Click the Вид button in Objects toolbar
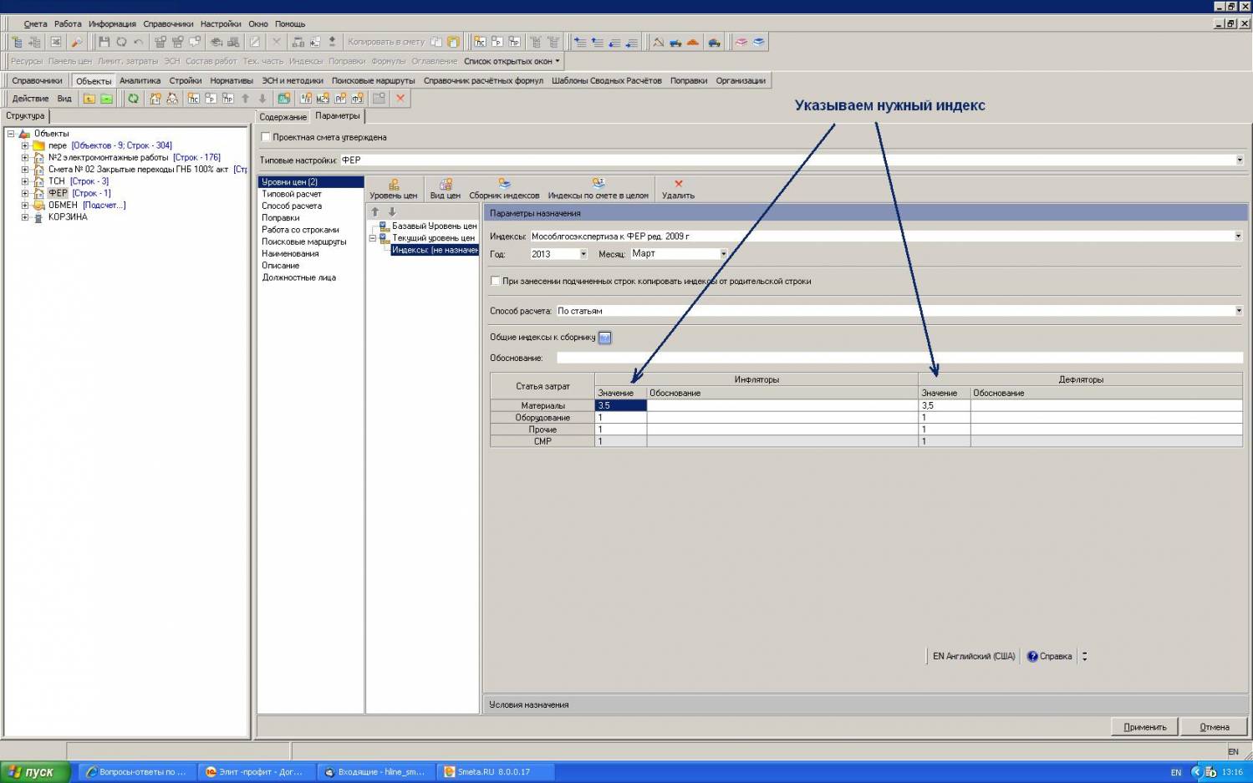 click(x=64, y=99)
